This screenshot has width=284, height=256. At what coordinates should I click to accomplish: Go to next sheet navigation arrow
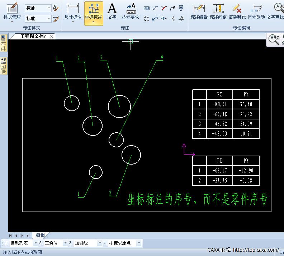pyautogui.click(x=22, y=236)
